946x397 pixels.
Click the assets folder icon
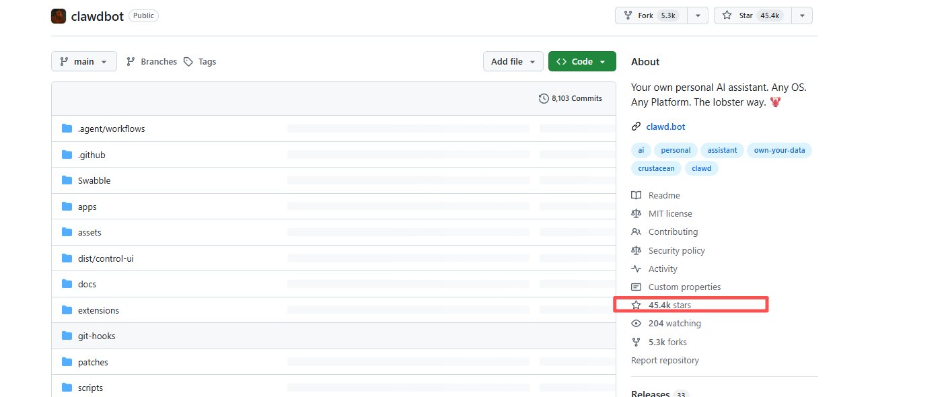click(67, 232)
